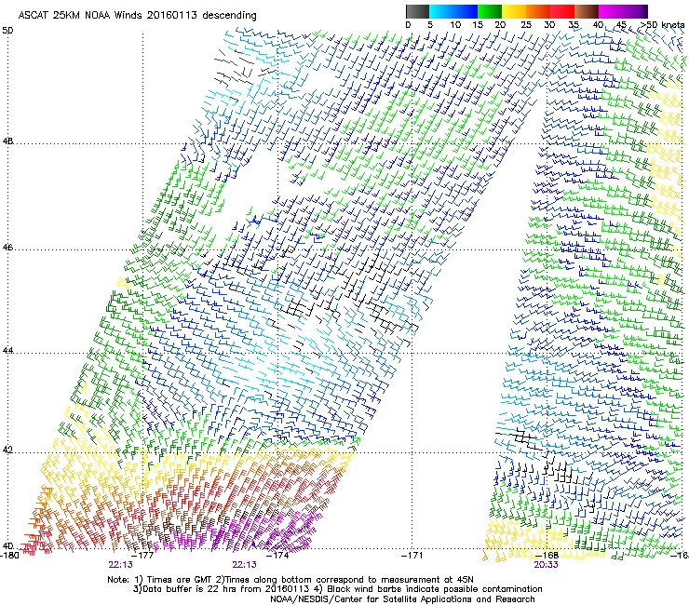This screenshot has height=605, width=689.
Task: Click the longitude label -171
Action: coord(412,556)
